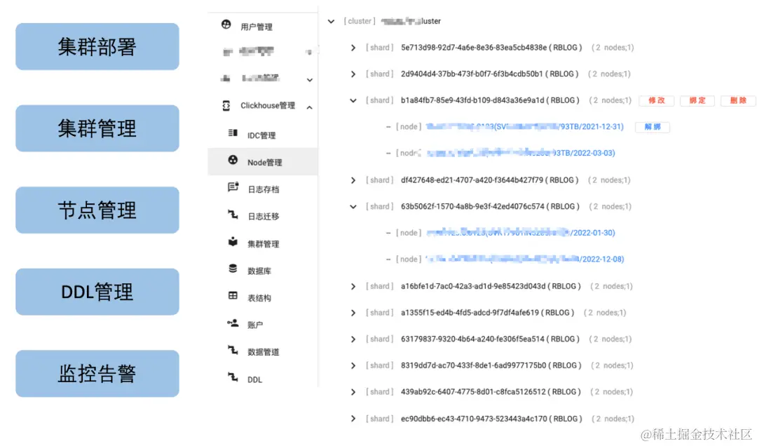Click the 集群部署 blue box
The width and height of the screenshot is (757, 446).
click(x=97, y=47)
